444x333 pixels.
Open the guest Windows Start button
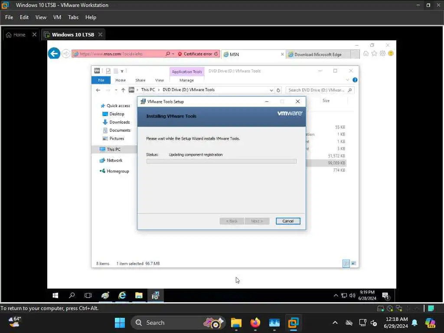point(55,295)
